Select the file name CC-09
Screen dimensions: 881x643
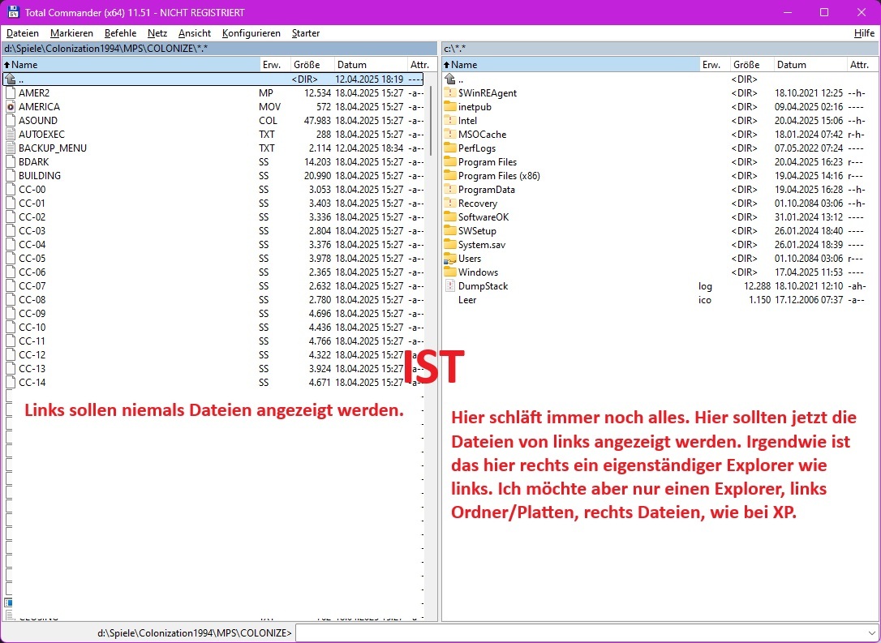point(32,313)
